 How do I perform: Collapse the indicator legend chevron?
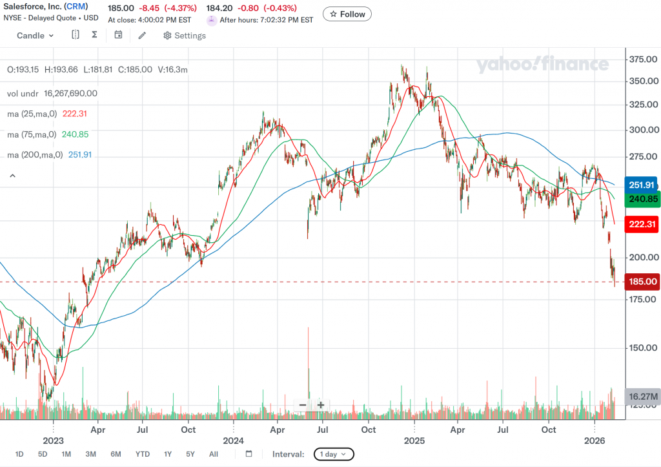click(x=12, y=175)
